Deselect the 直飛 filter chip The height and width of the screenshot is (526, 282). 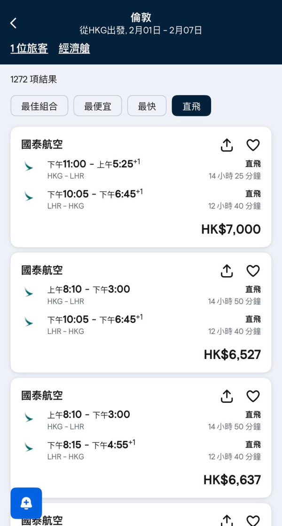tap(191, 105)
